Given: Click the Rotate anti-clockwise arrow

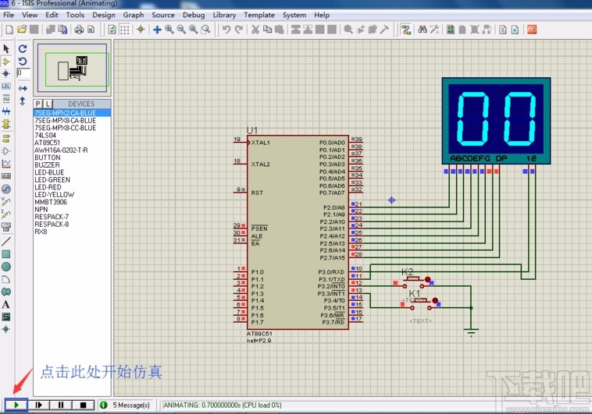Looking at the screenshot, I should point(23,61).
